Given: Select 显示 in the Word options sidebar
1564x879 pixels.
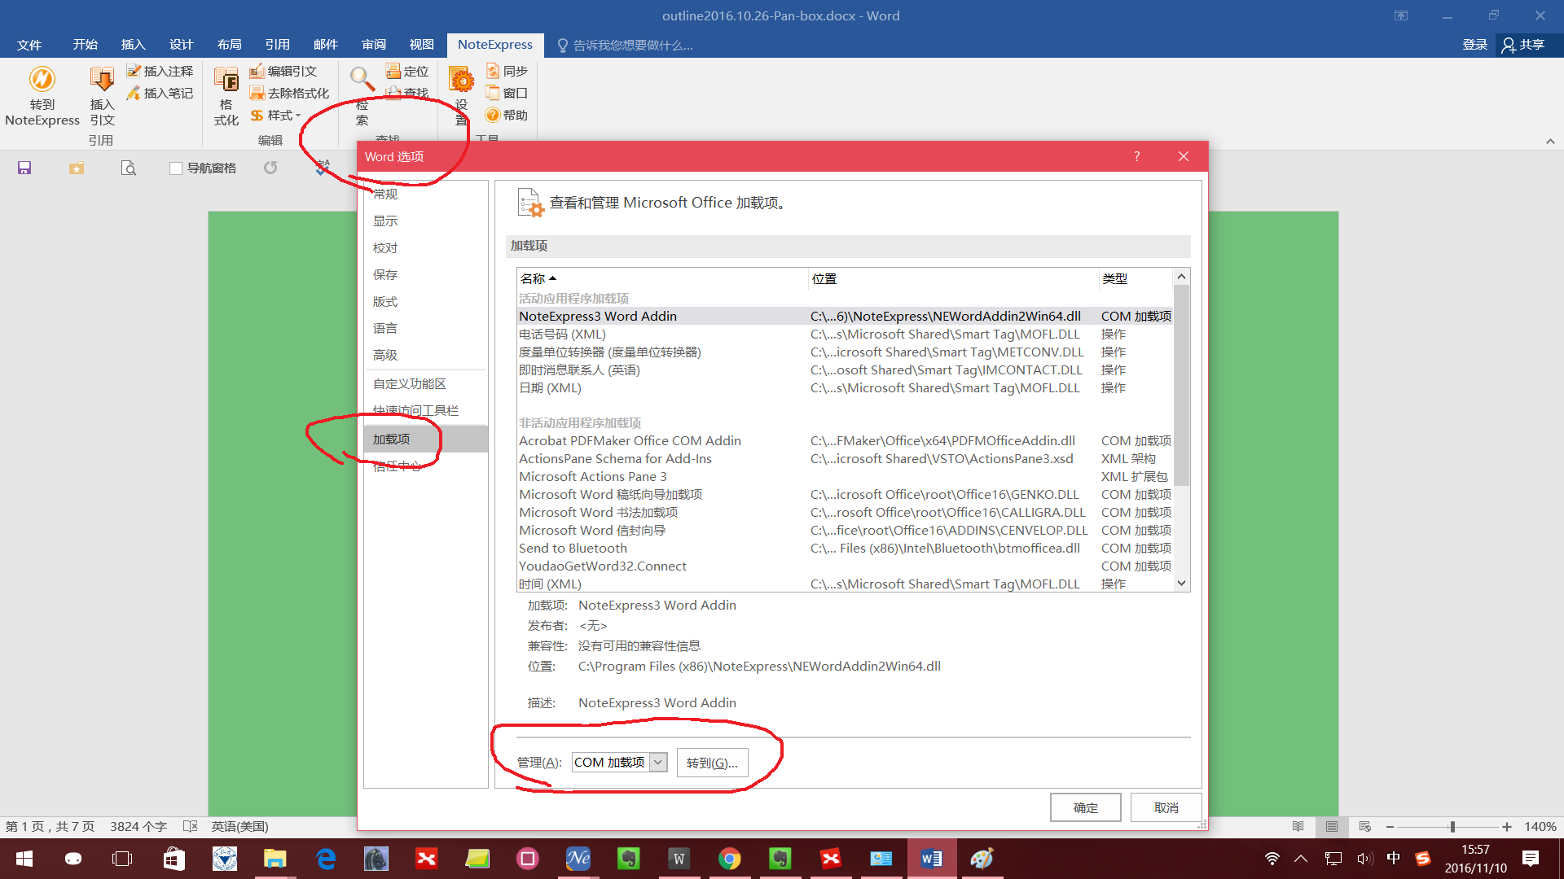Looking at the screenshot, I should [x=385, y=221].
